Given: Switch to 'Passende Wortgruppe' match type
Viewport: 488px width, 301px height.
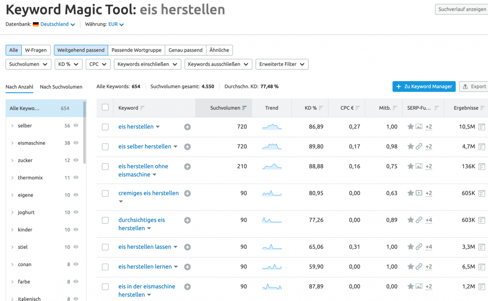Looking at the screenshot, I should click(x=136, y=50).
